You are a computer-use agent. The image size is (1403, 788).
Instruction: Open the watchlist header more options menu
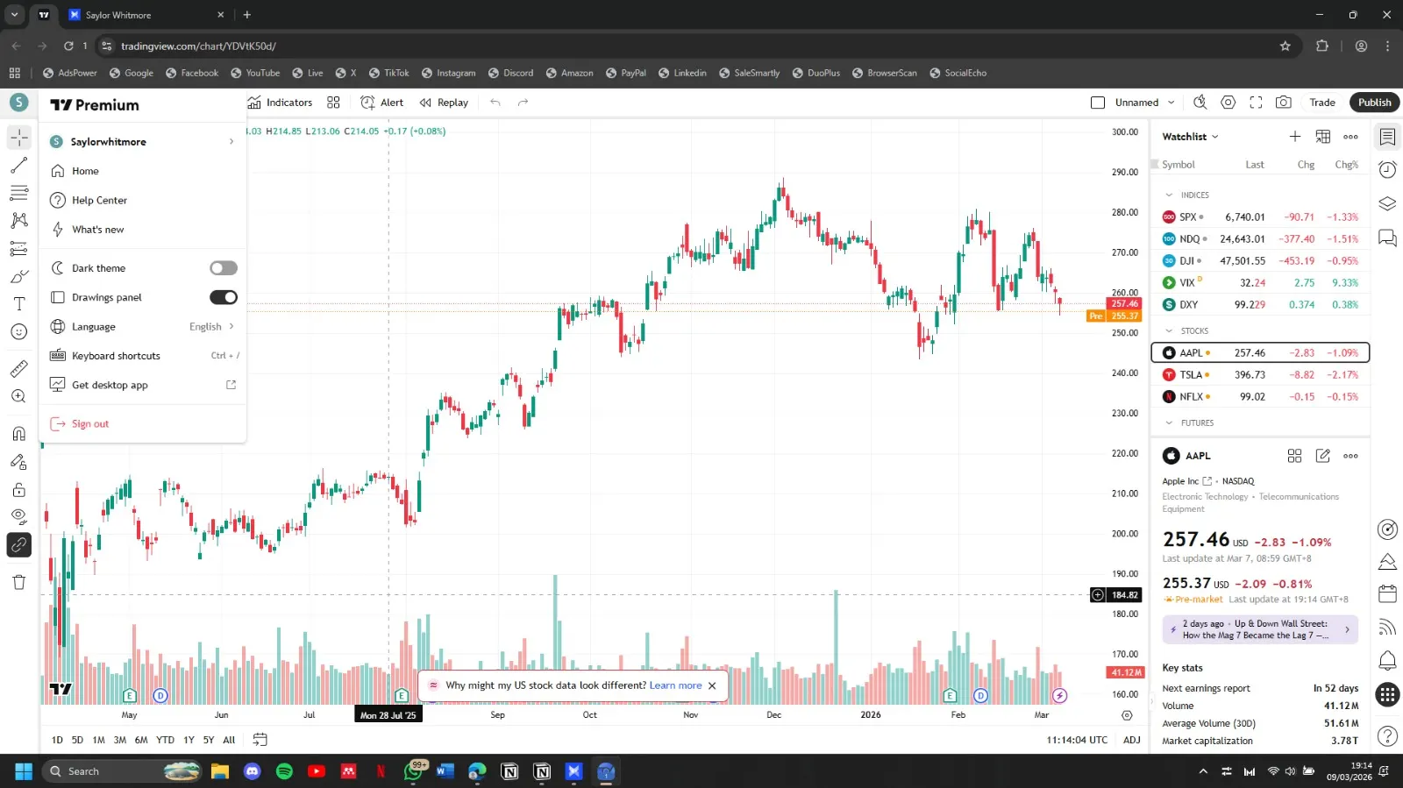(x=1350, y=137)
